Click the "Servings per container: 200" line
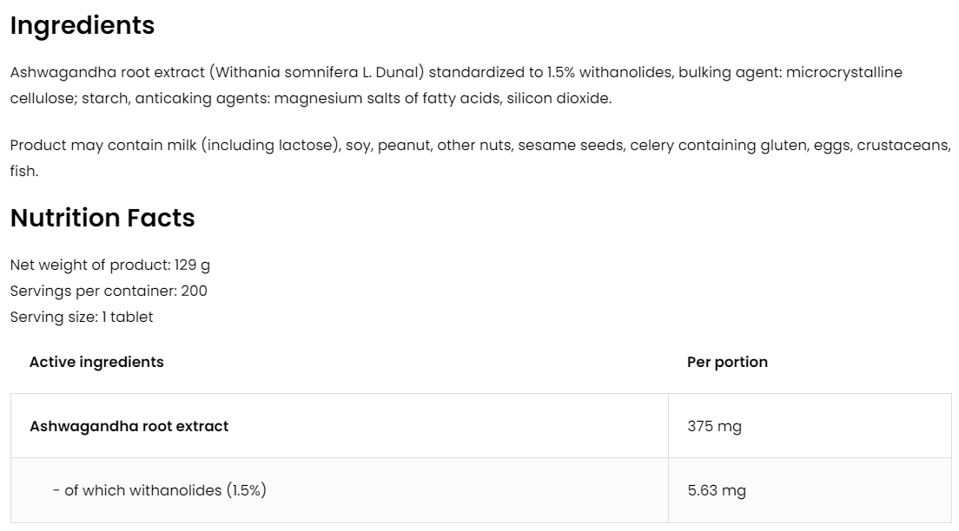This screenshot has height=531, width=959. point(109,291)
